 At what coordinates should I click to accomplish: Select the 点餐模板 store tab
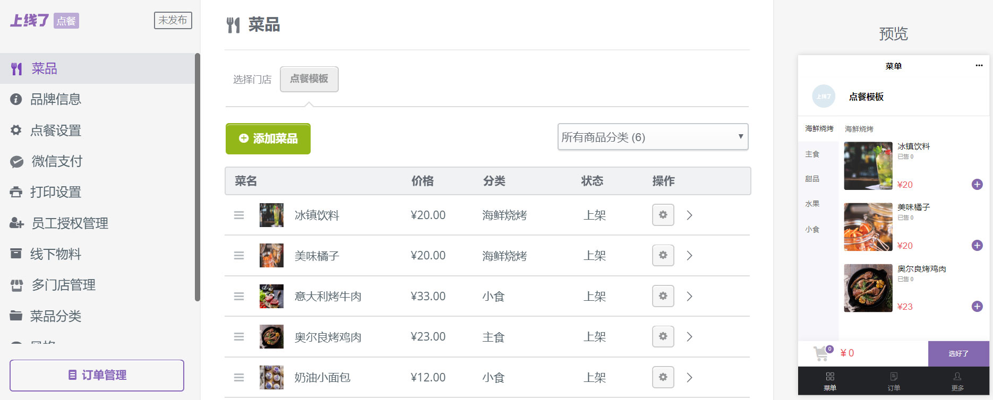point(309,79)
